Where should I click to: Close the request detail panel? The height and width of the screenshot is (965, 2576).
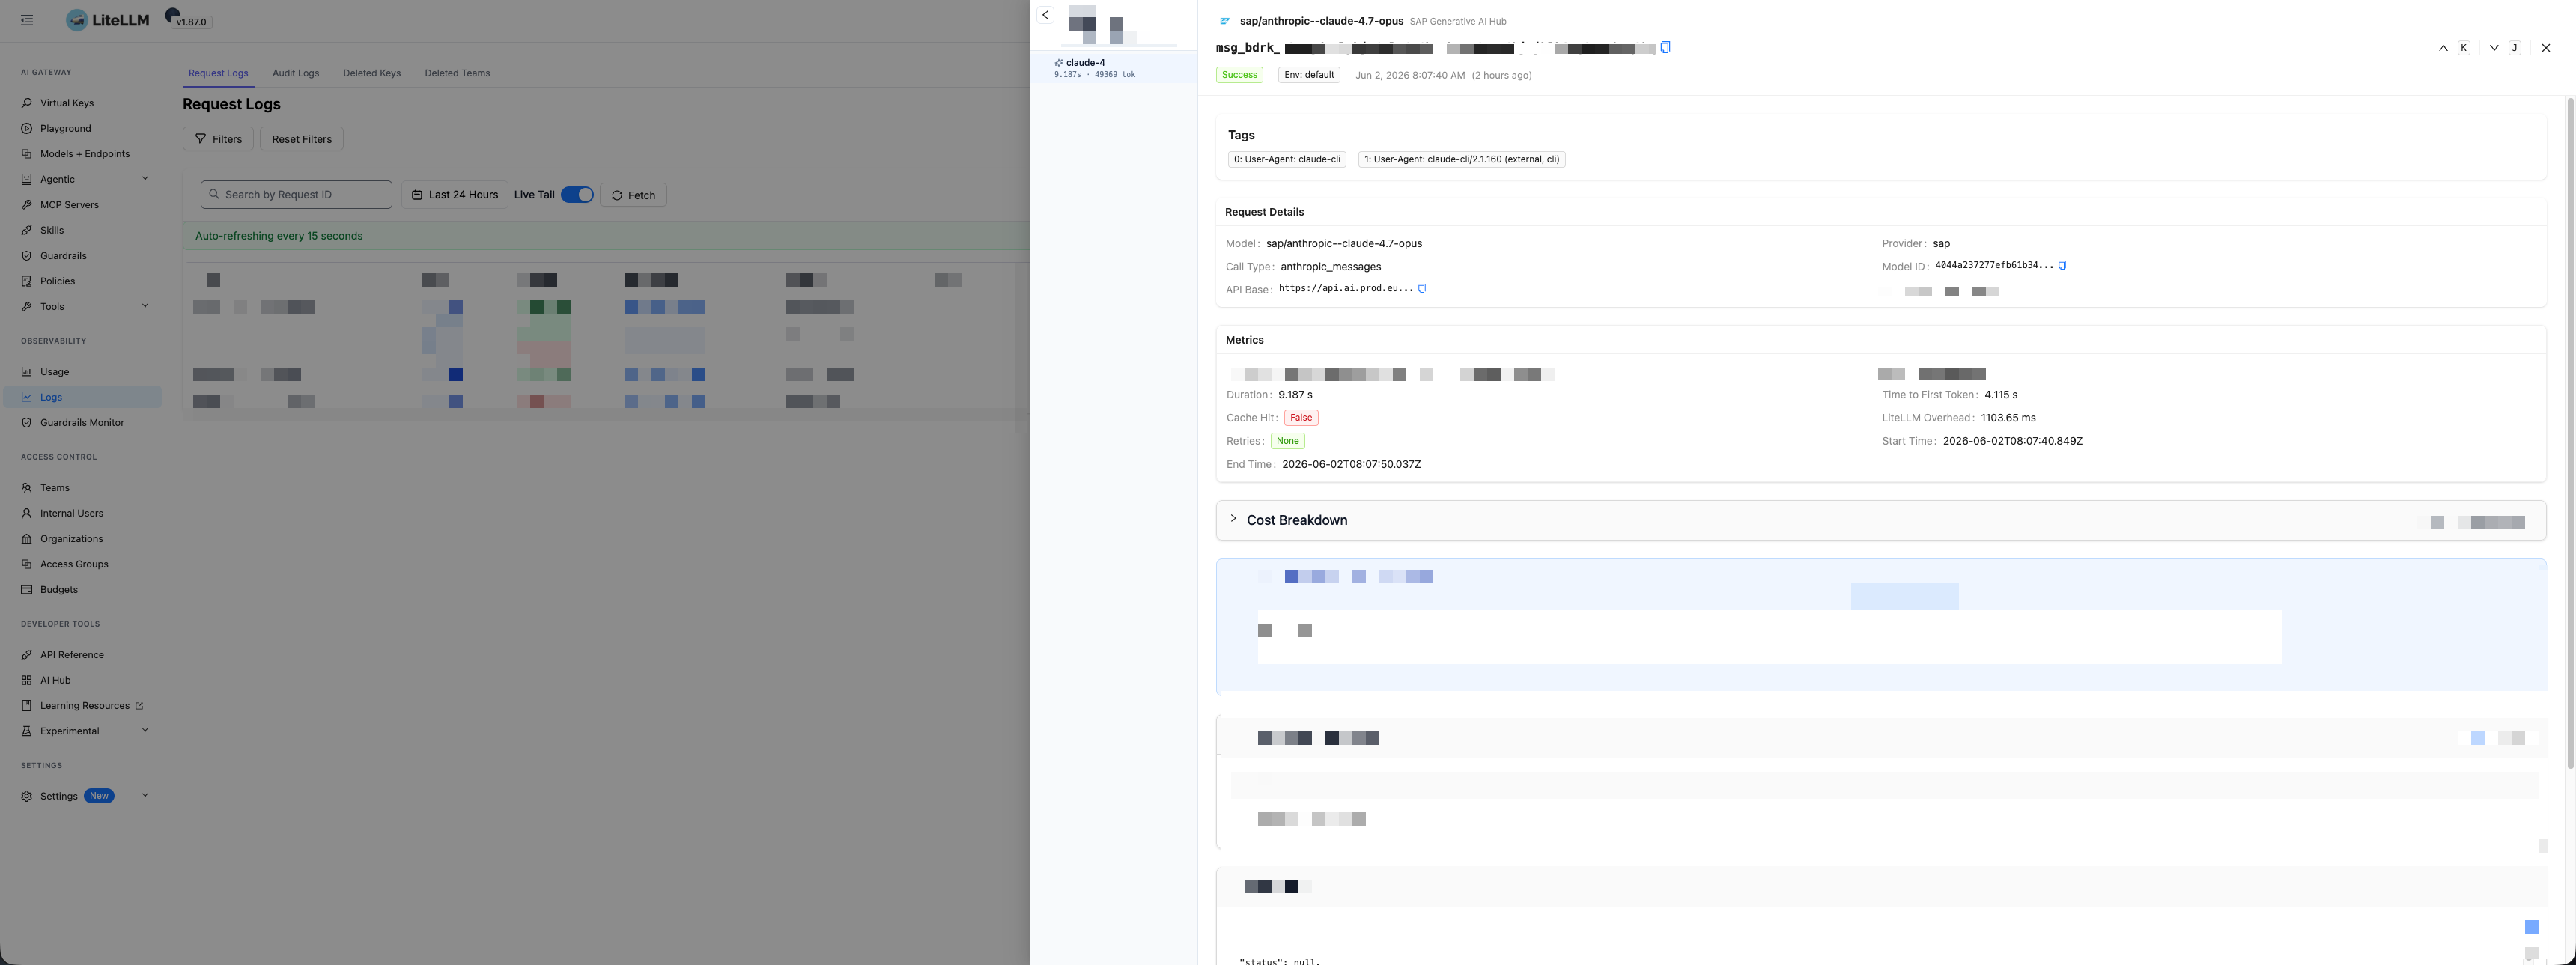tap(2546, 48)
